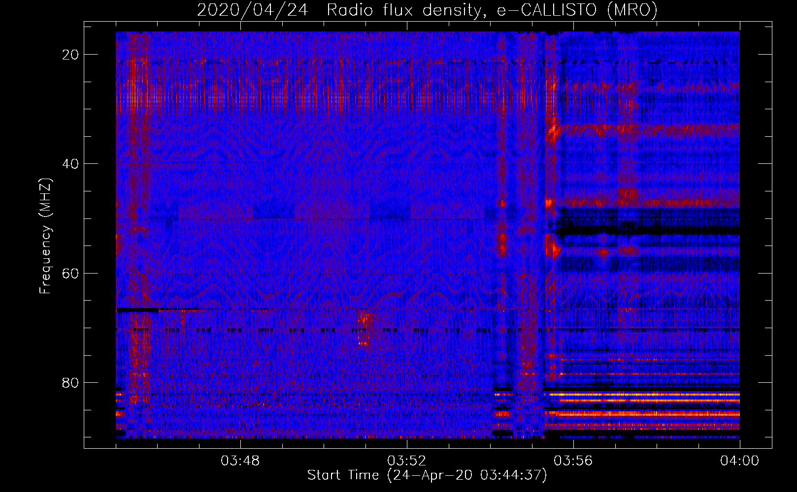Click the '04:00' time tick label

tap(740, 461)
